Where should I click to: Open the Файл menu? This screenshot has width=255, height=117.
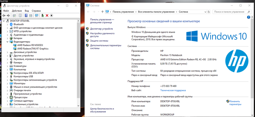click(x=6, y=11)
